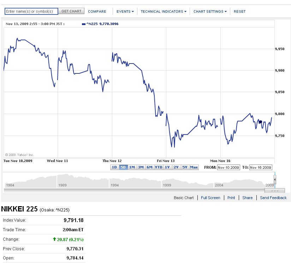Image resolution: width=291 pixels, height=263 pixels.
Task: Click the green up arrow beside Change
Action: pos(54,239)
